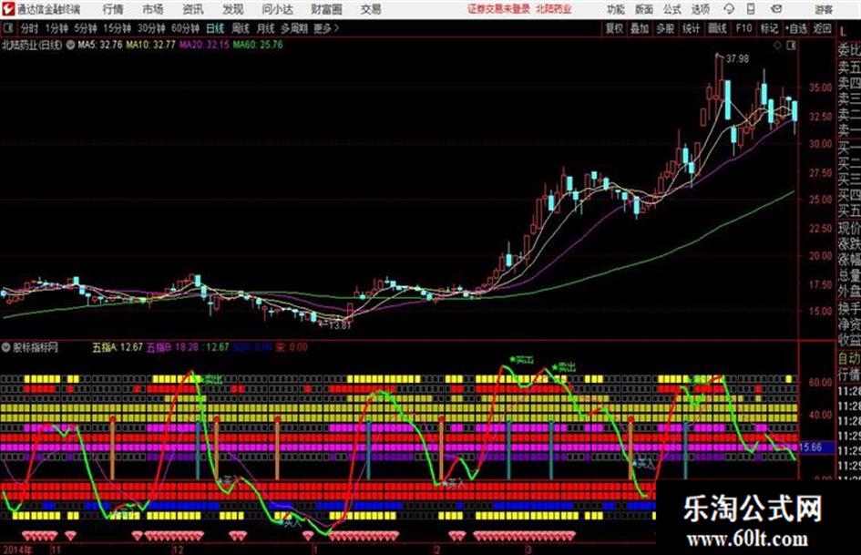The image size is (861, 555).
Task: Switch to the 1分钟 period tab
Action: (x=56, y=28)
